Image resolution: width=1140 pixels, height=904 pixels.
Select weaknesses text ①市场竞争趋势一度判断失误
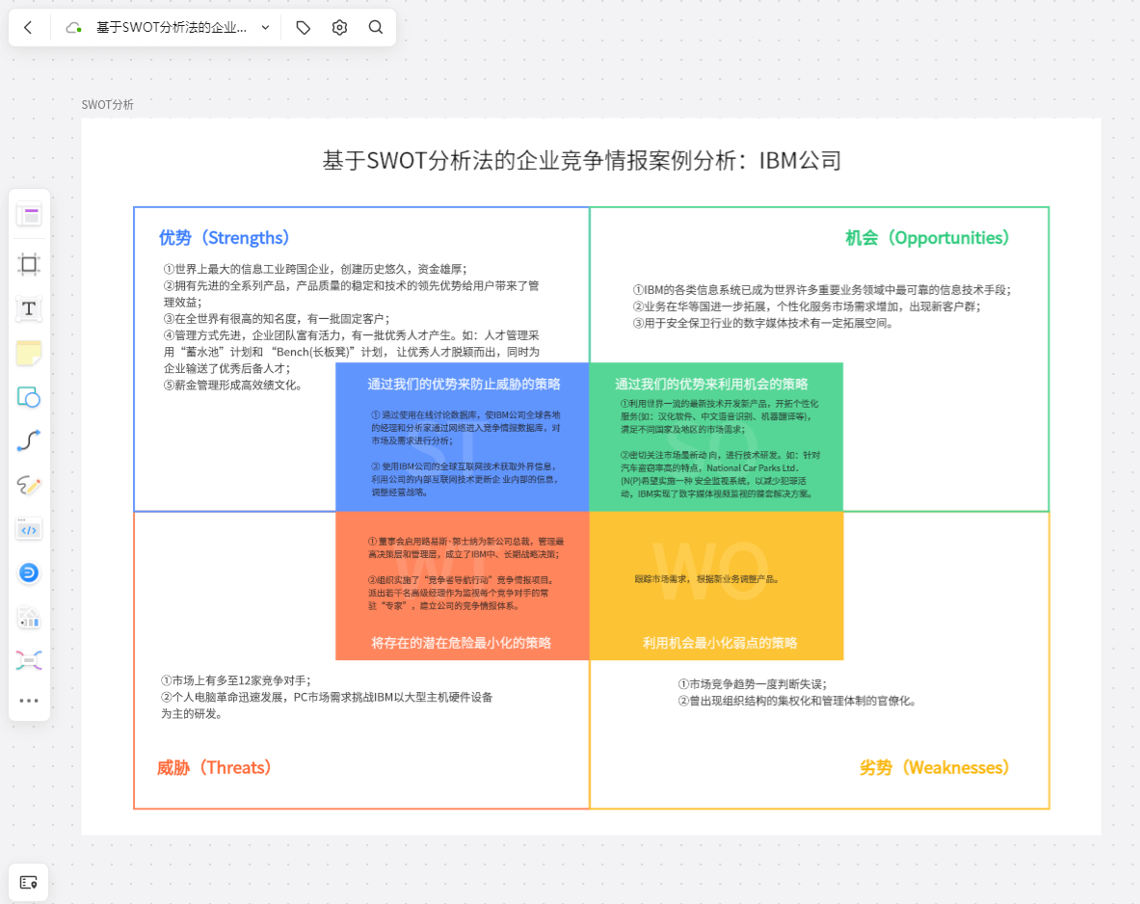[x=753, y=684]
